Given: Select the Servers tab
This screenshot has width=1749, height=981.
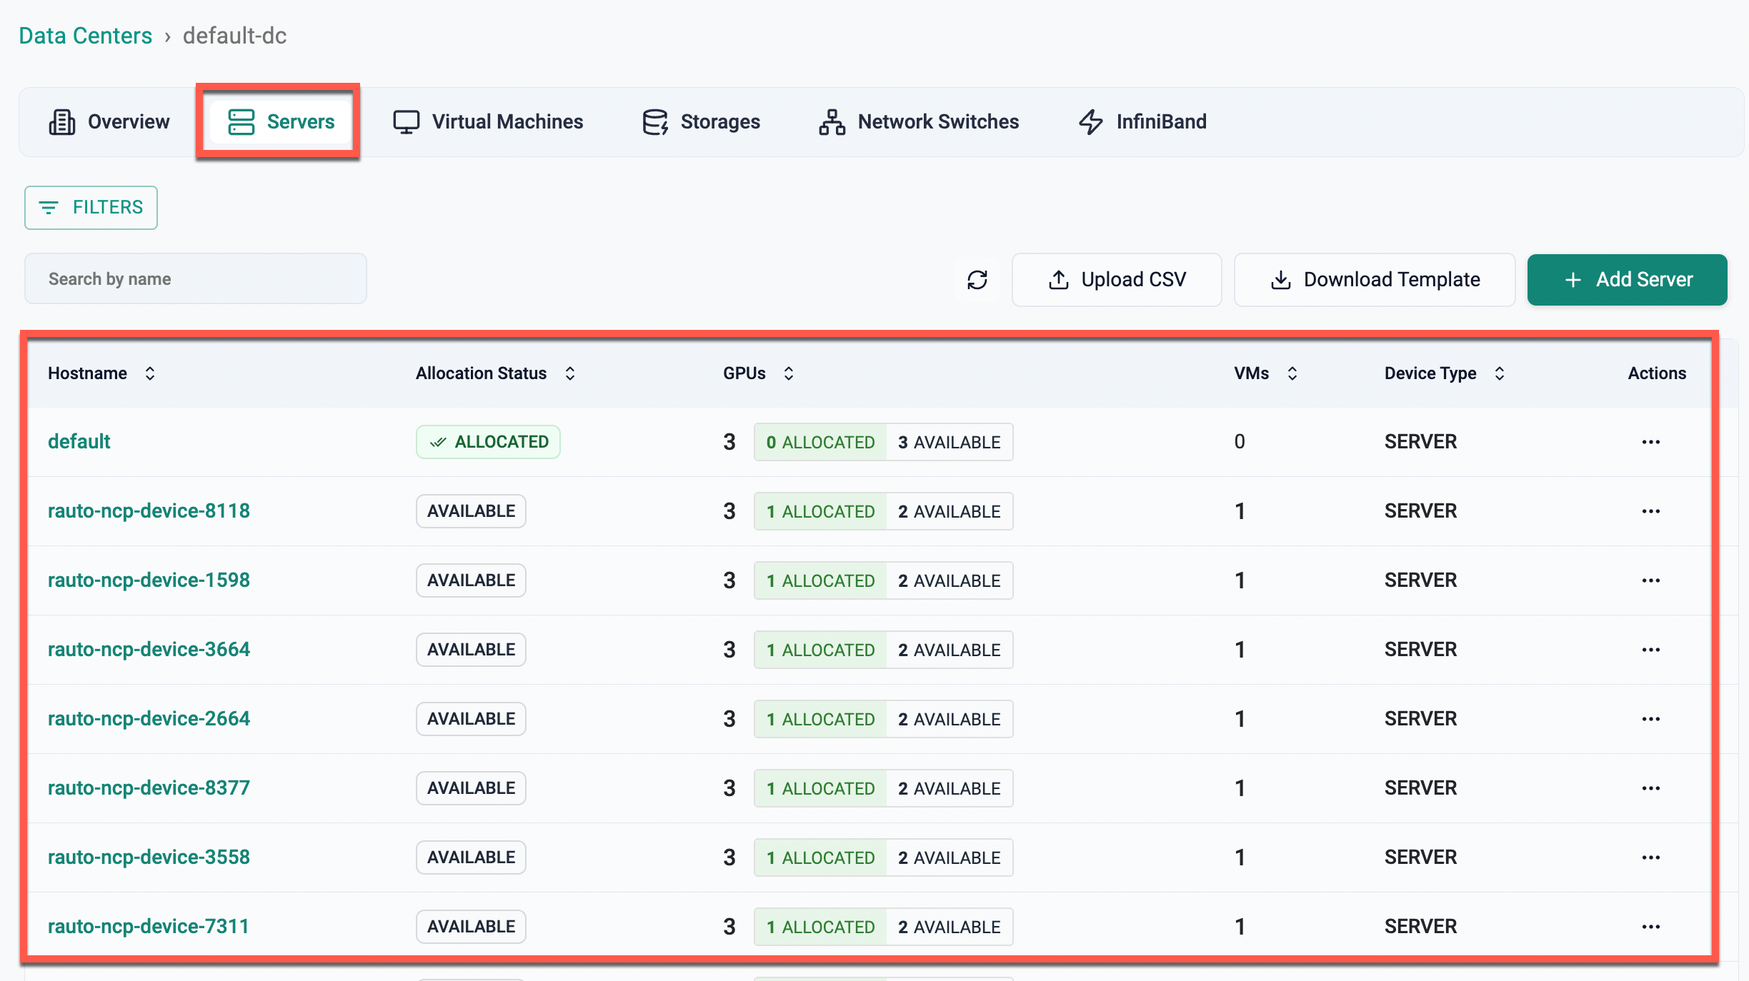Looking at the screenshot, I should coord(280,122).
